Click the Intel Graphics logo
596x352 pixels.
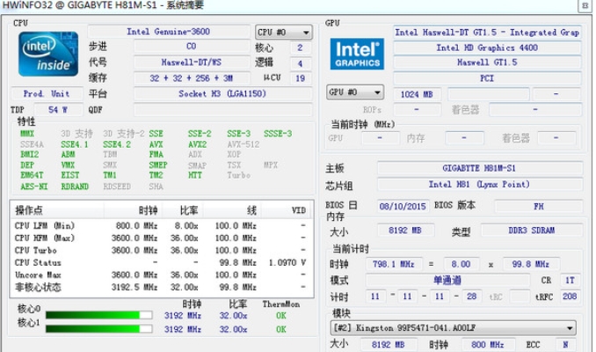[357, 54]
